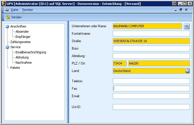The image size is (194, 125).
Task: Select Absender in the tree
Action: 22,32
